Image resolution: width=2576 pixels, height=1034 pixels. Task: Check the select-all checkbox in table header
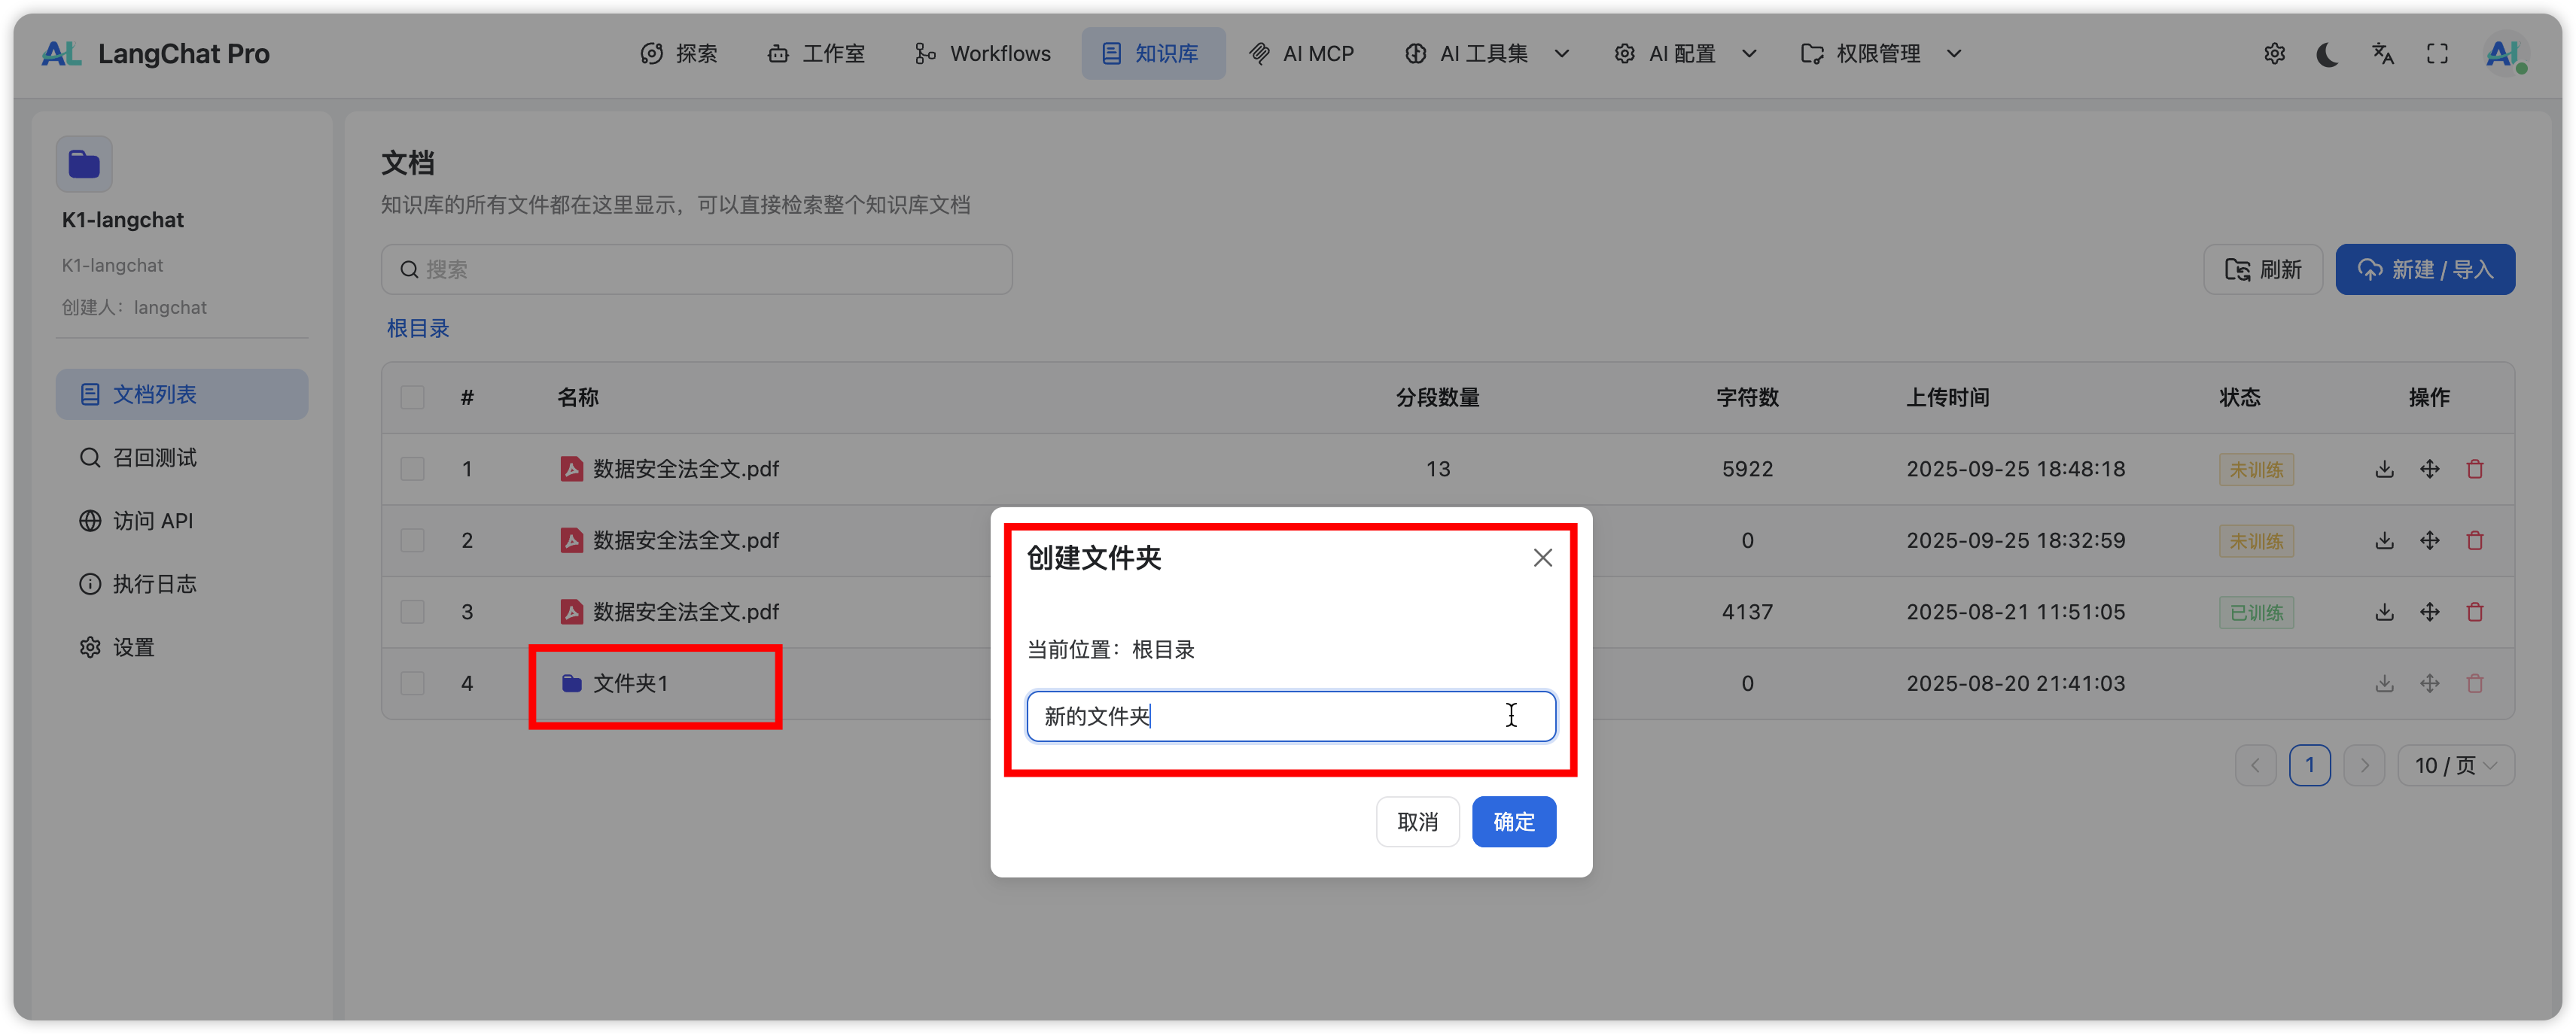pos(412,397)
